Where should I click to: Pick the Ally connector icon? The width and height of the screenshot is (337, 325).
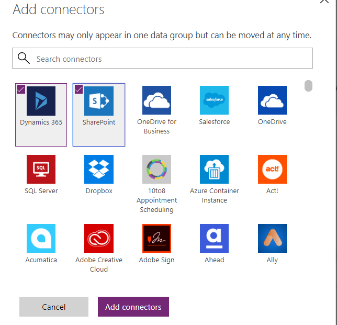[x=272, y=238]
